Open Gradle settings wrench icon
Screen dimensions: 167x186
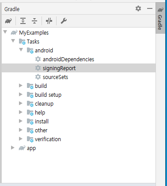(x=64, y=21)
